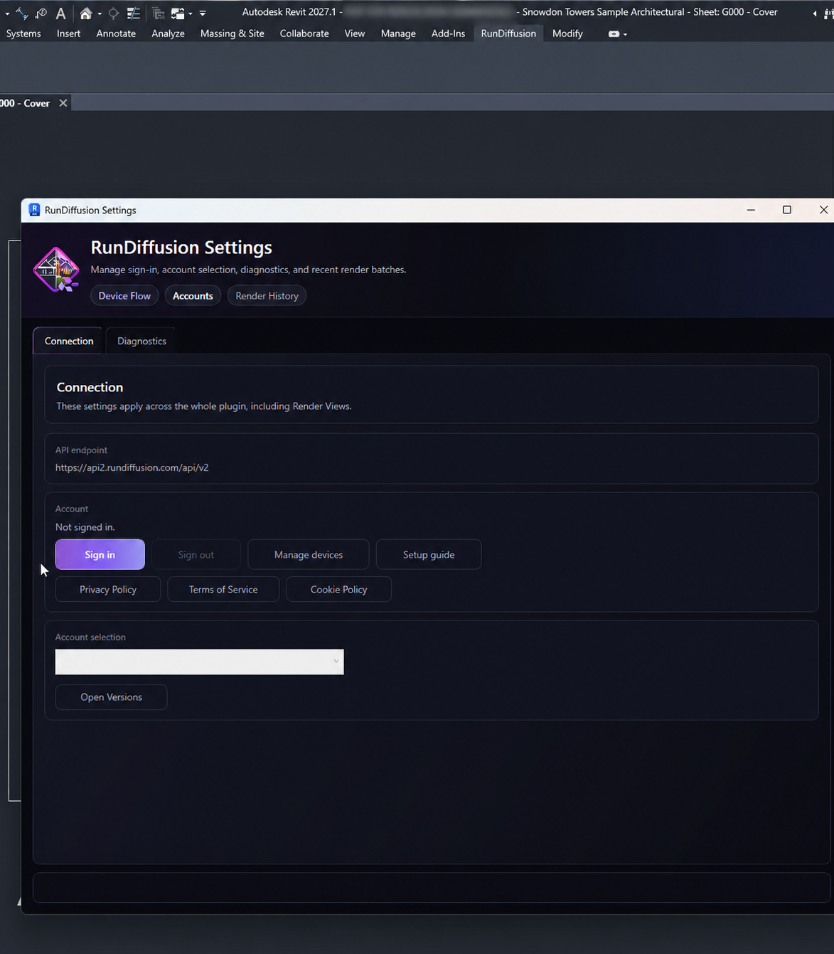Select the Aligned Dimension tool icon
Screen dimensions: 834x954
pos(22,13)
